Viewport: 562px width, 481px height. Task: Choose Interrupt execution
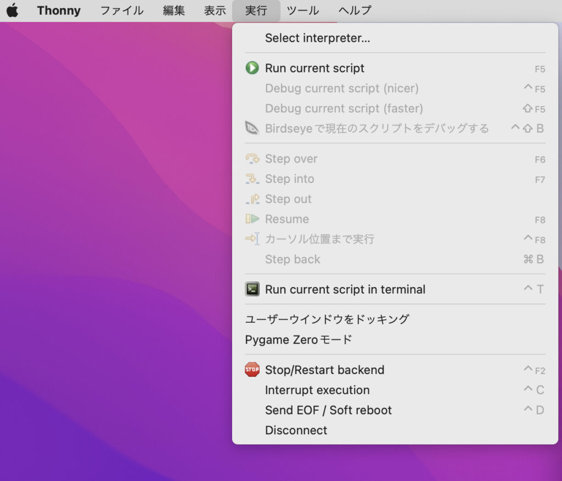(395, 390)
